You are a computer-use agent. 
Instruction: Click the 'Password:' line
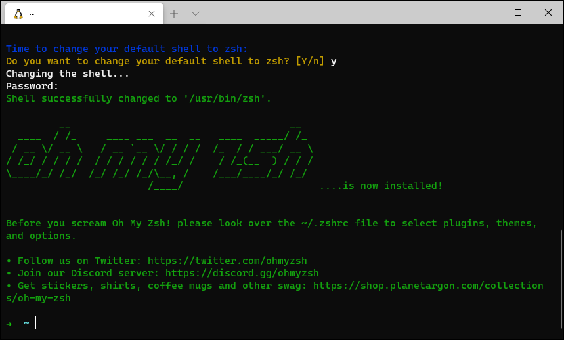pyautogui.click(x=32, y=86)
